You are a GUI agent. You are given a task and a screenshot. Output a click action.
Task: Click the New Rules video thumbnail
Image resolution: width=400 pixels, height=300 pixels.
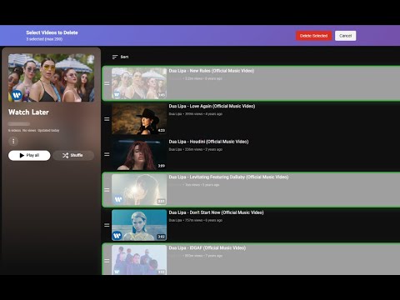(x=139, y=83)
